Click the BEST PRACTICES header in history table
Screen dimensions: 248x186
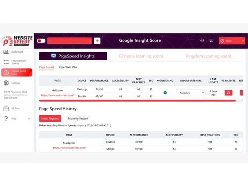(x=210, y=135)
